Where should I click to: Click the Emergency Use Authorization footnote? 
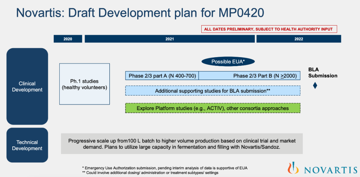tap(165, 168)
